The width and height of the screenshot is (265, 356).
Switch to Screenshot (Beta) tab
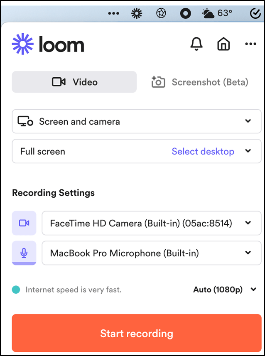click(200, 82)
